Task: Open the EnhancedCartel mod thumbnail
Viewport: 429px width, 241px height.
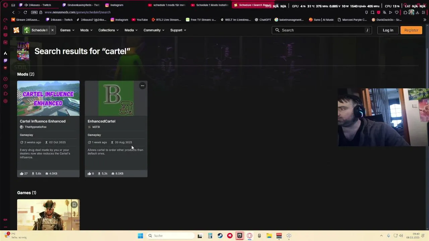Action: (x=116, y=98)
